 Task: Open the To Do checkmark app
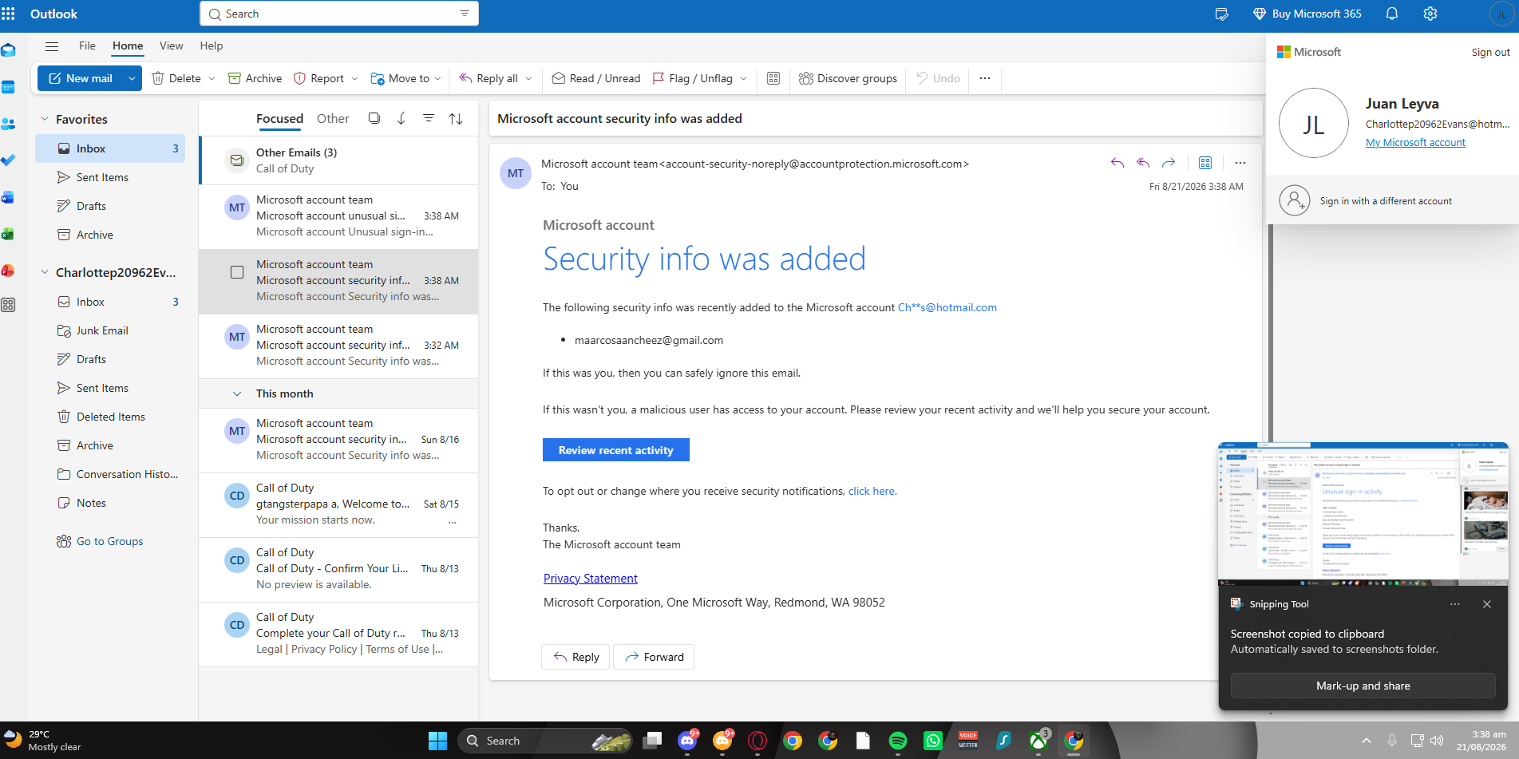coord(8,160)
